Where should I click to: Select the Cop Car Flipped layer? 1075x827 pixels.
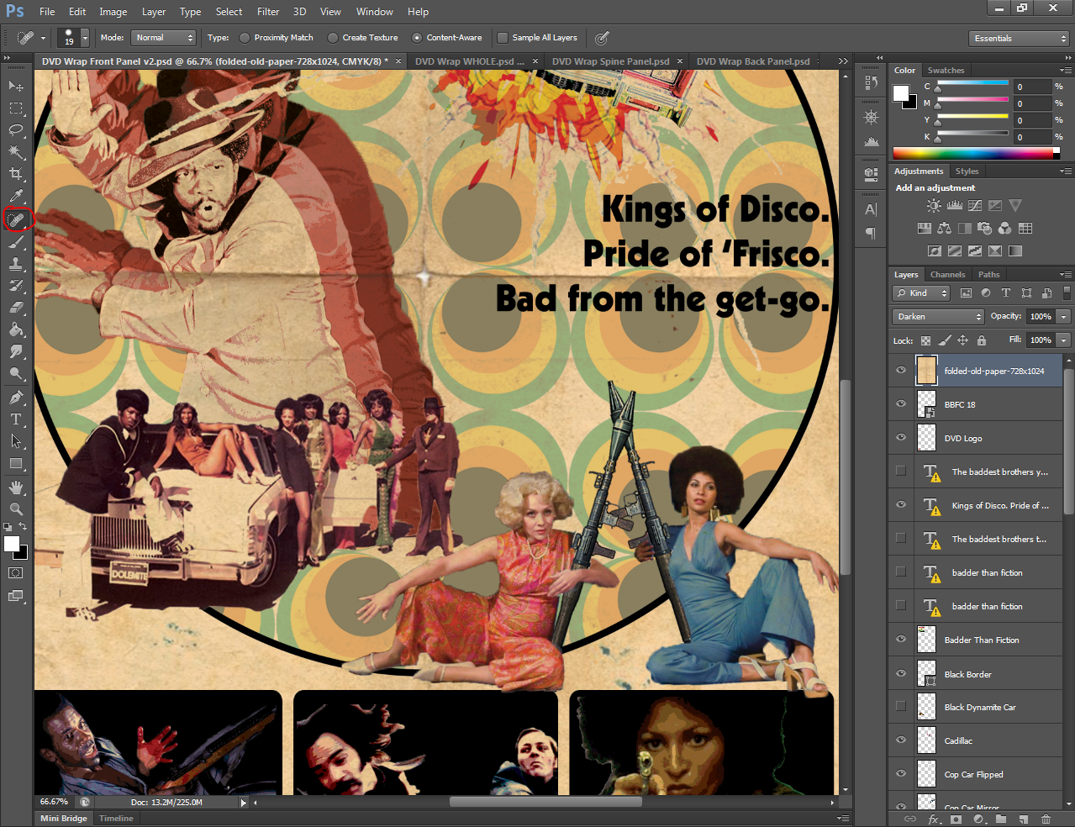(975, 774)
